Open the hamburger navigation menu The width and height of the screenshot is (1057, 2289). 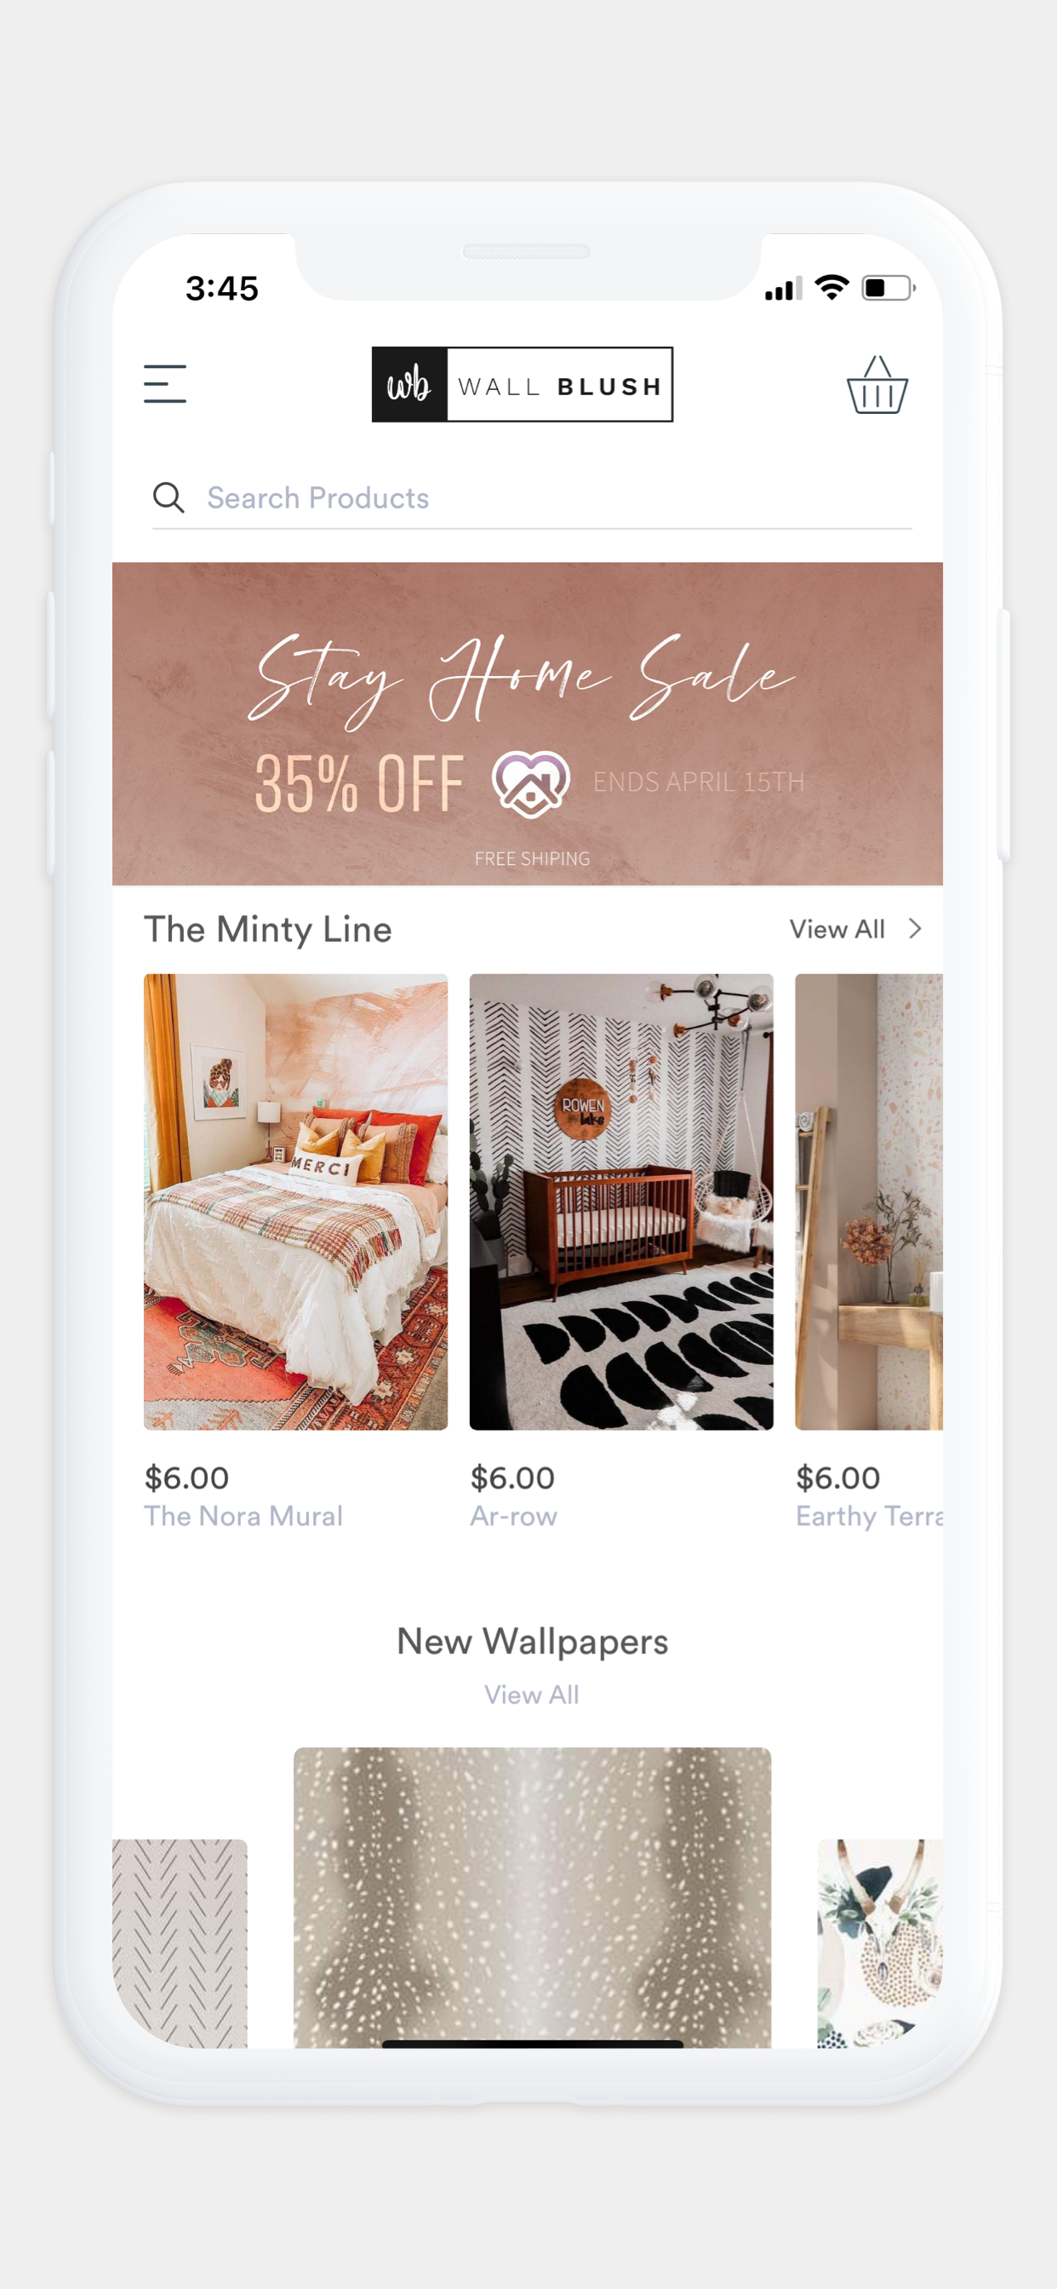(165, 384)
